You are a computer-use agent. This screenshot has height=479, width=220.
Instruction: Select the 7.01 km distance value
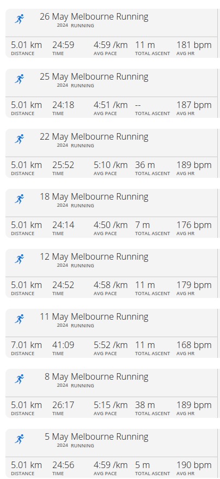26,345
